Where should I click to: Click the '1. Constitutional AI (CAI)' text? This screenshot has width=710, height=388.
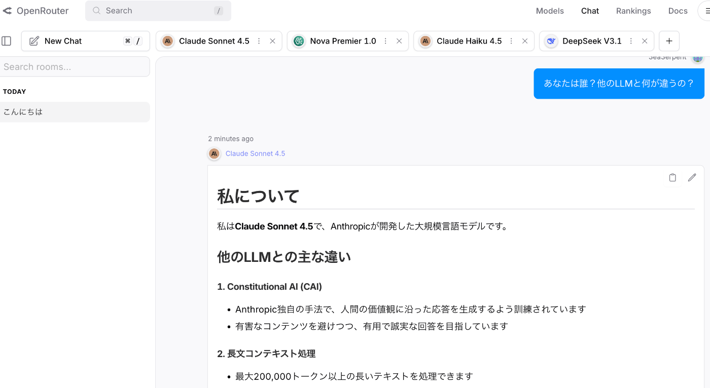[269, 287]
